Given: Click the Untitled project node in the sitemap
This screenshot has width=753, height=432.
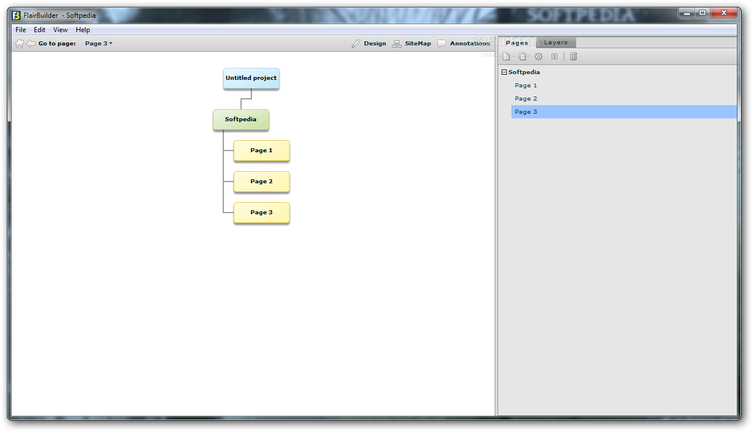Looking at the screenshot, I should [x=251, y=78].
